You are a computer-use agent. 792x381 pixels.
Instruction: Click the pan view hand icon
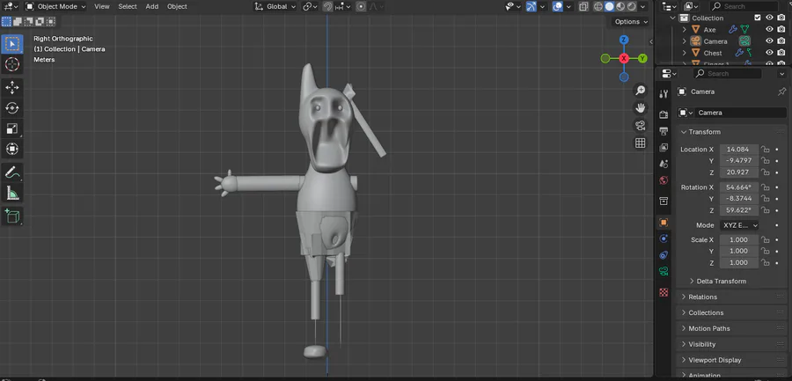pyautogui.click(x=641, y=108)
